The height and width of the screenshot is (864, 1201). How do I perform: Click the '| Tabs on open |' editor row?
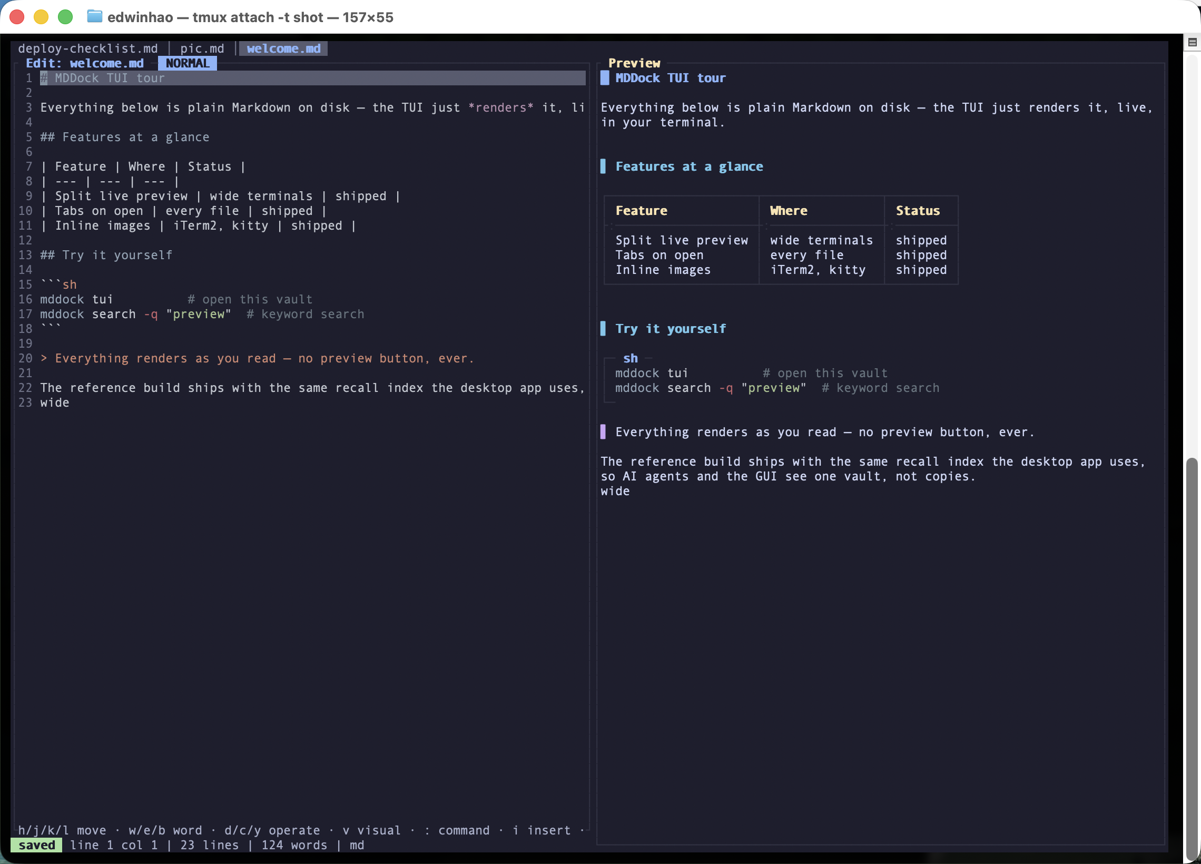point(184,211)
